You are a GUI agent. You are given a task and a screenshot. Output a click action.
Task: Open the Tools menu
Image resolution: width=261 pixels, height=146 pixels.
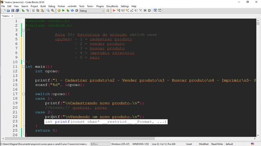(82, 6)
